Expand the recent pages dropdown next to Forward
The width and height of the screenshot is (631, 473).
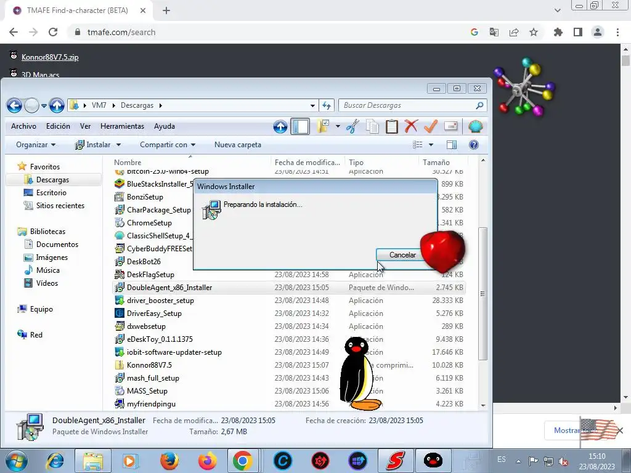[44, 106]
